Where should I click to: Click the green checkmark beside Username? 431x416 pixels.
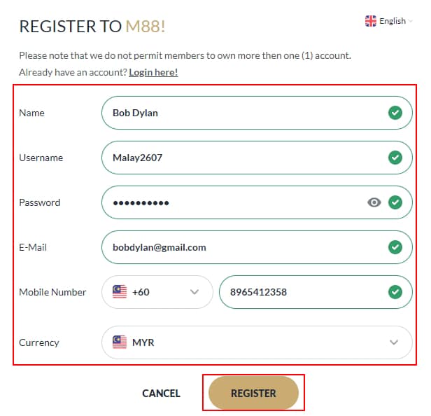(395, 158)
